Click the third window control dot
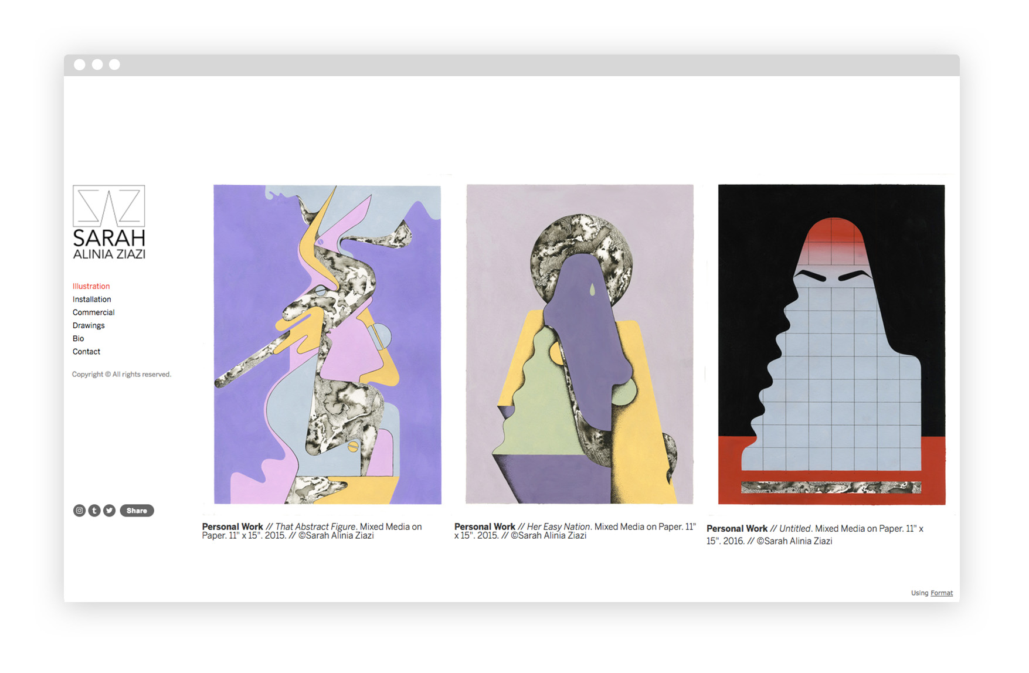Image resolution: width=1029 pixels, height=673 pixels. click(x=115, y=64)
